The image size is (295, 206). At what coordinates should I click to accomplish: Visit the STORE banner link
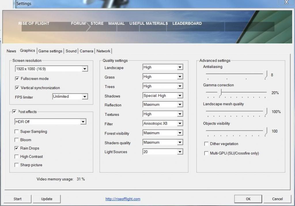click(x=97, y=24)
